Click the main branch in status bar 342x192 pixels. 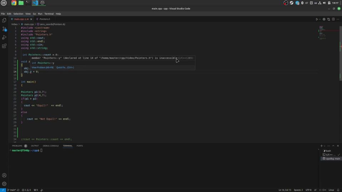[11, 190]
